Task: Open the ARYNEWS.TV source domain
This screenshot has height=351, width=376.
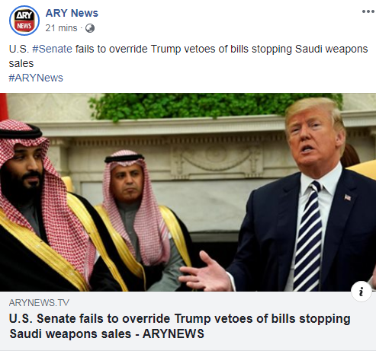Action: click(x=39, y=302)
